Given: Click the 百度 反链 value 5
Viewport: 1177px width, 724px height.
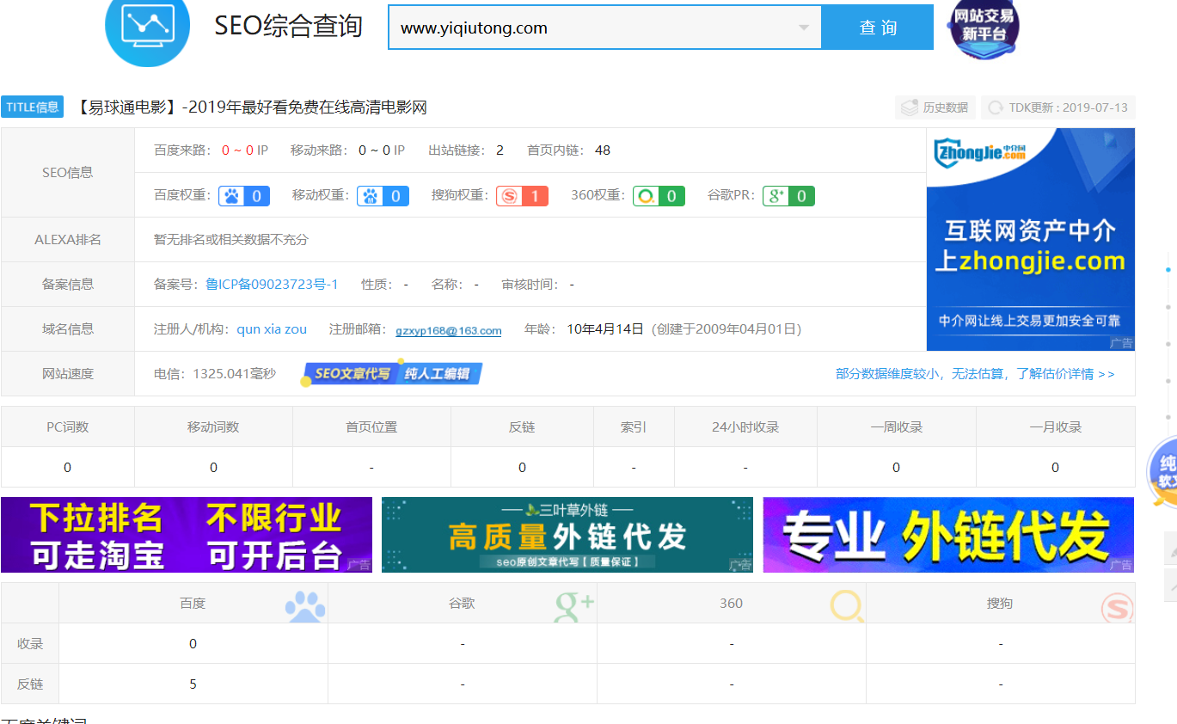Looking at the screenshot, I should click(x=193, y=684).
